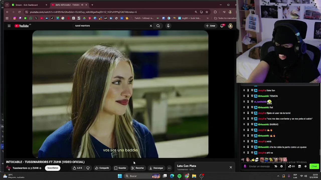
Task: Open the Pinterest bookmark
Action: pyautogui.click(x=90, y=18)
